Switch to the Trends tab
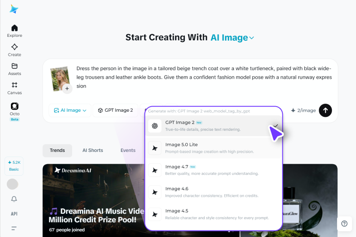This screenshot has height=237, width=356. click(x=57, y=150)
